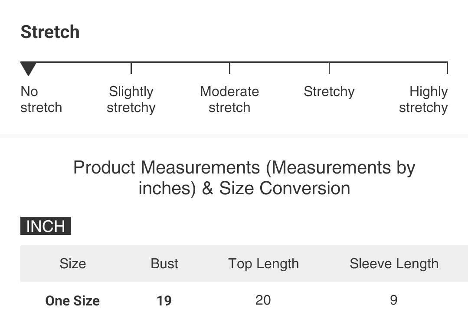Click the top length value 20

click(x=263, y=300)
